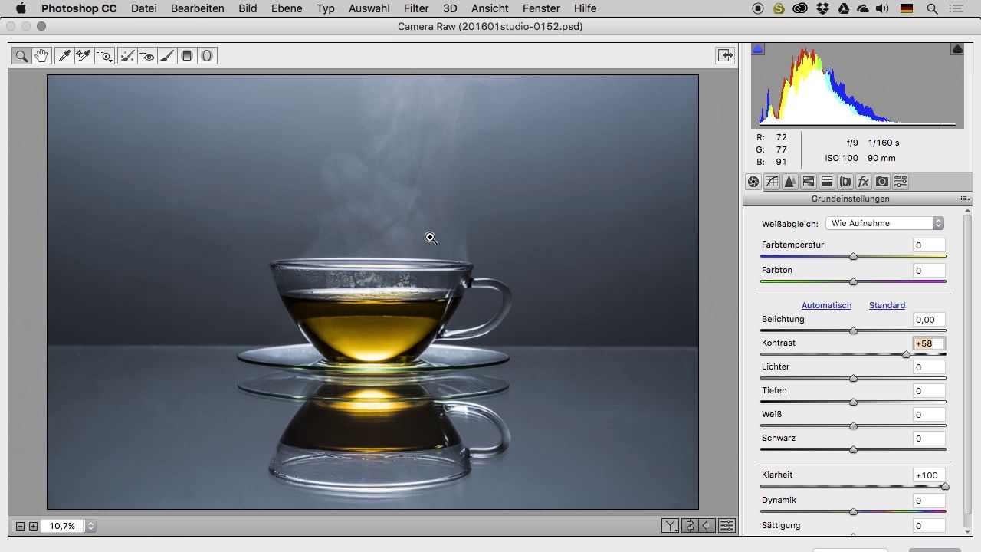Click the Belichtung value field

click(929, 320)
